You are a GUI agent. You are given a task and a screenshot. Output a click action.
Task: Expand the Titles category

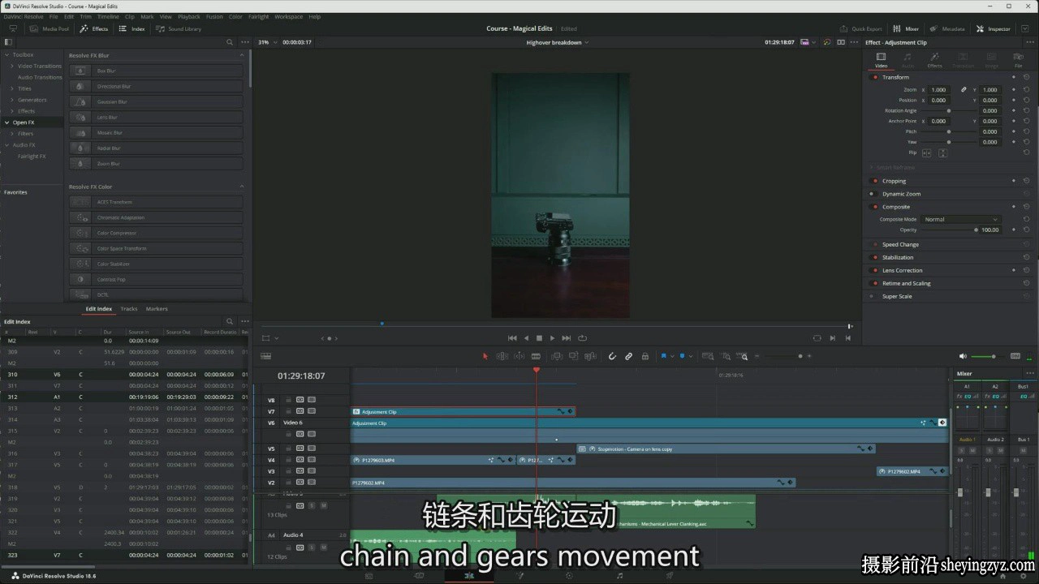coord(11,88)
